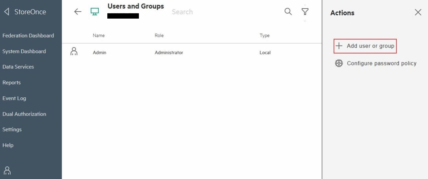428x179 pixels.
Task: Click the back arrow beside Users and Groups
Action: pos(77,12)
